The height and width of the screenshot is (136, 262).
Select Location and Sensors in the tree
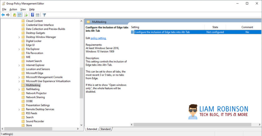coord(38,69)
